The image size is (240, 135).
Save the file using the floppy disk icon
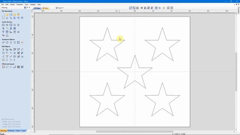[11, 14]
